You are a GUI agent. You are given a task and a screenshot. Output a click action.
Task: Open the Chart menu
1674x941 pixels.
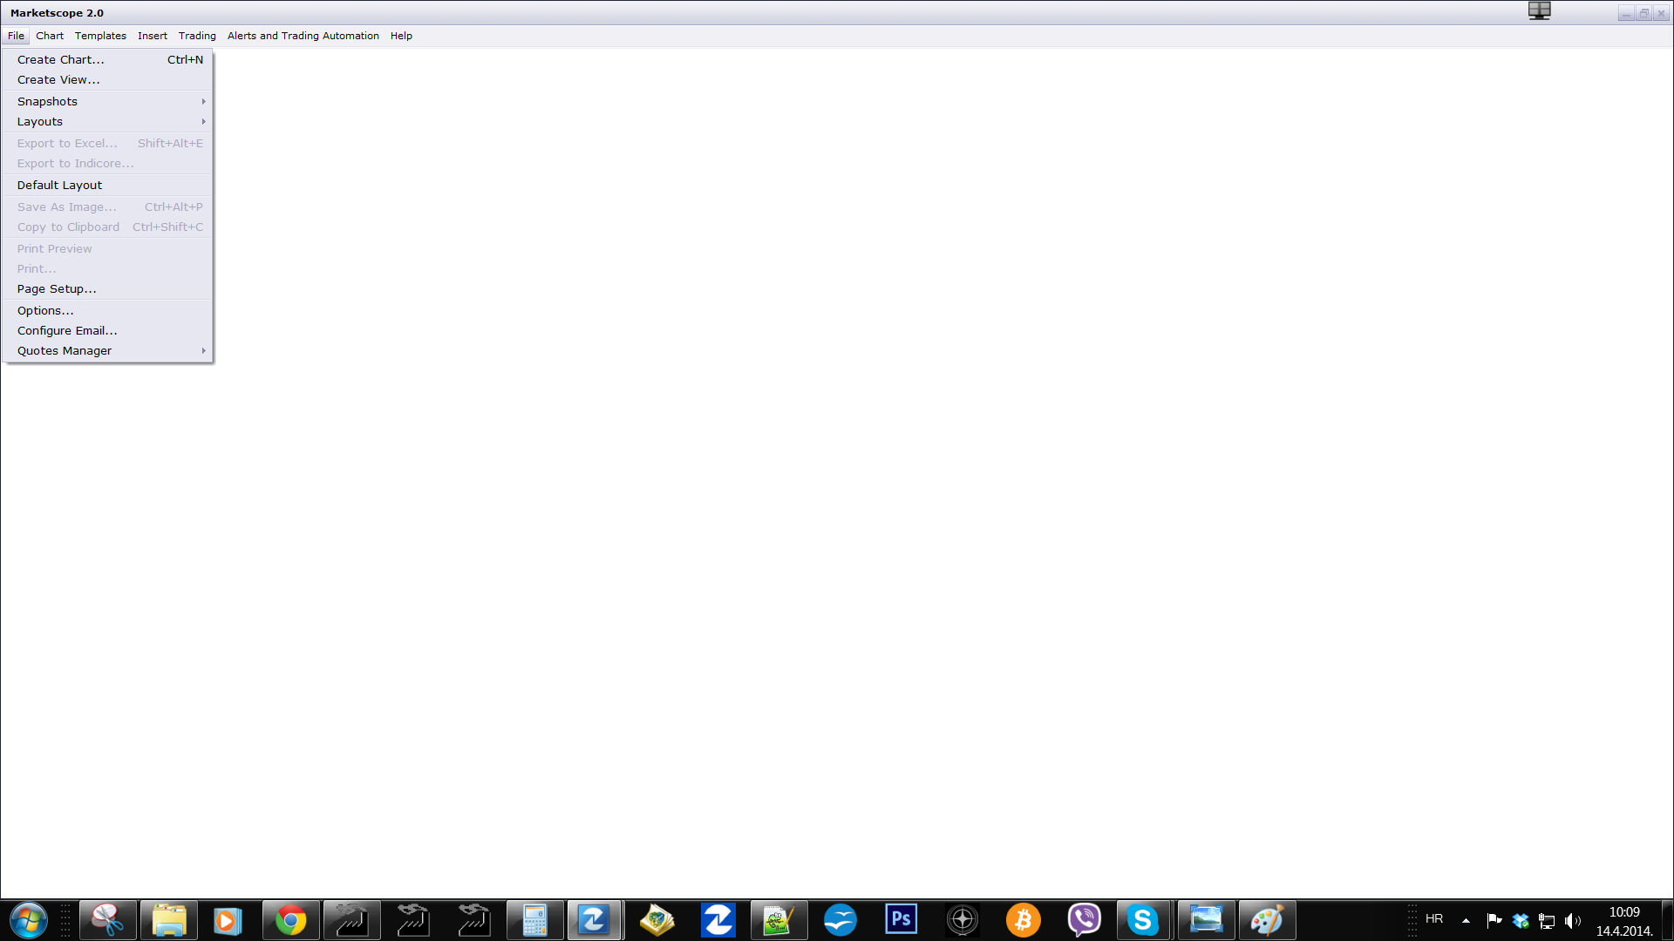click(50, 36)
